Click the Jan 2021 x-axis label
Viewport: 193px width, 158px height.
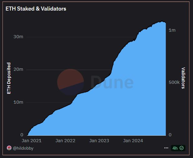[x=31, y=141]
